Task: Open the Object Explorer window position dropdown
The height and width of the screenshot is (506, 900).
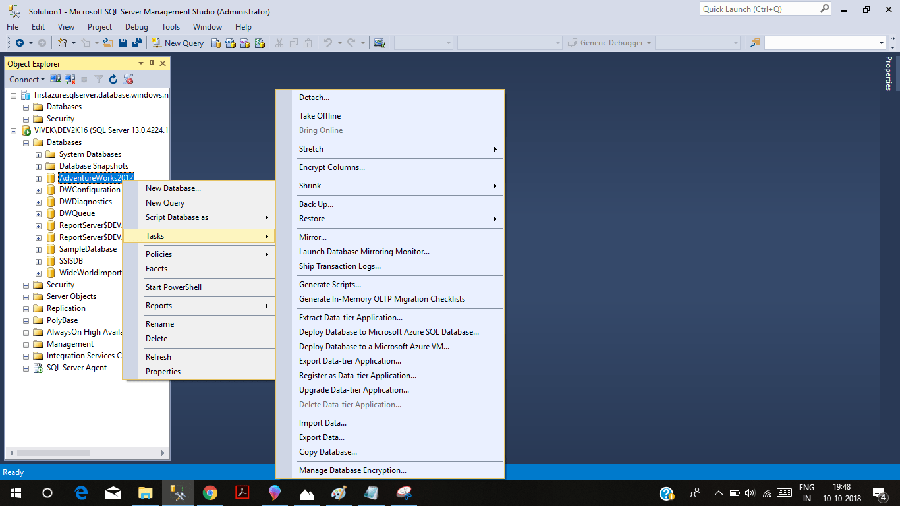Action: click(x=141, y=63)
